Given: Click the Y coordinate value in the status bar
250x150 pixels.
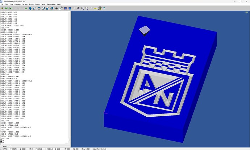Looking at the screenshot, I should 14,149.
